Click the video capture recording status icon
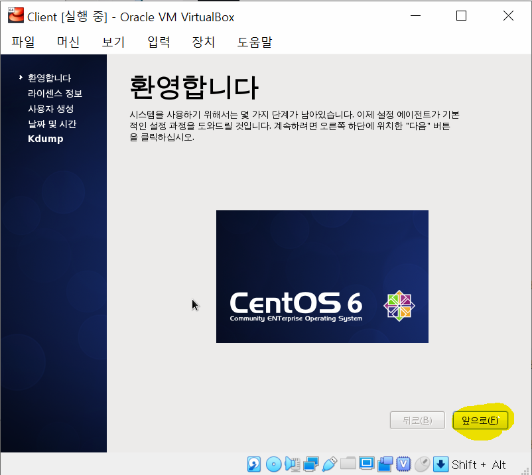Screen dimensions: 532x475 (385, 464)
